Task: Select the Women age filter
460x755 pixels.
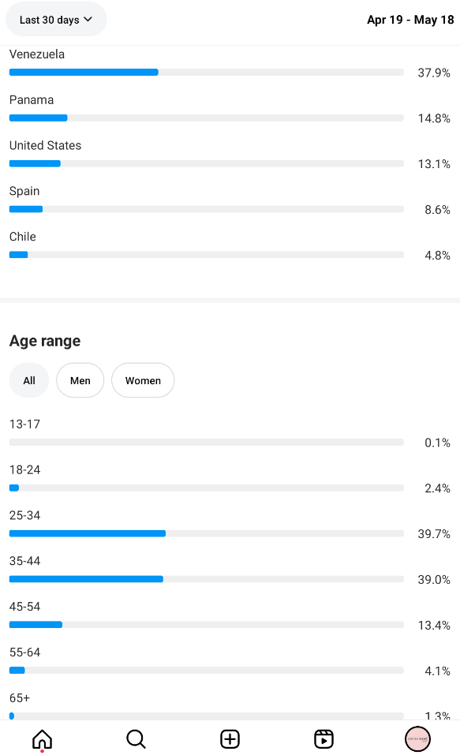Action: pos(143,380)
